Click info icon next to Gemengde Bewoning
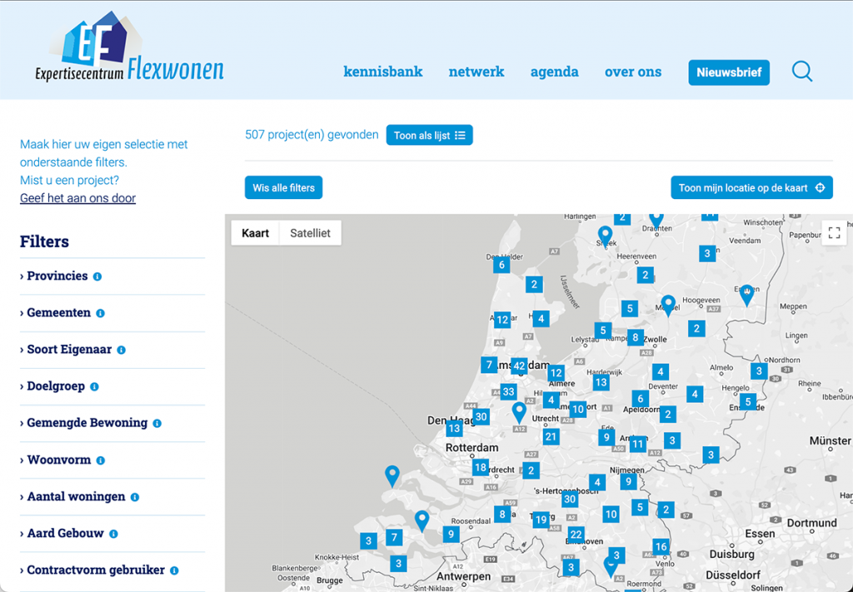 (x=157, y=424)
